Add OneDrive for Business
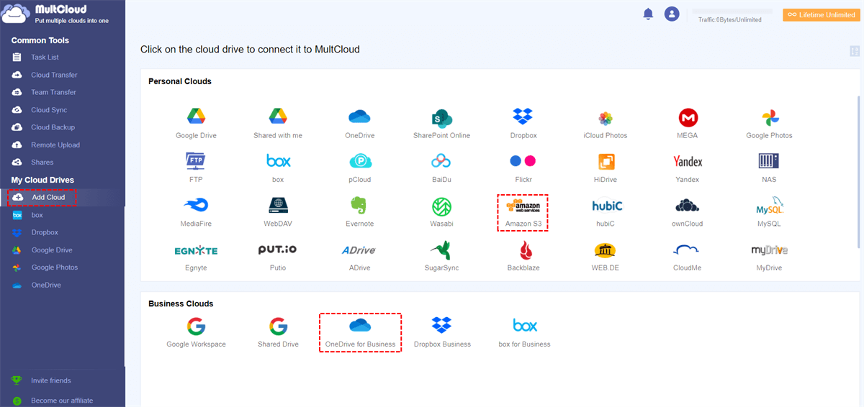864x407 pixels. [x=360, y=332]
